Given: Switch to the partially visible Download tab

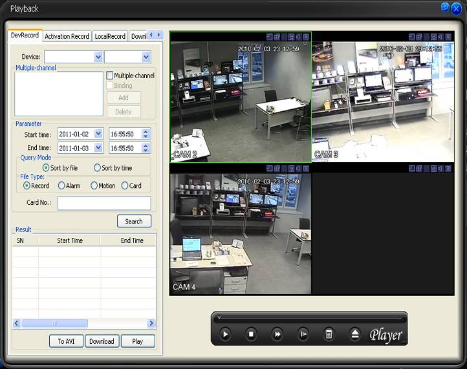Looking at the screenshot, I should pyautogui.click(x=138, y=36).
